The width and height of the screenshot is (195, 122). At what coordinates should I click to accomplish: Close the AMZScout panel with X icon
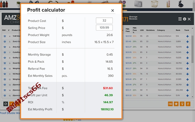[x=189, y=19]
